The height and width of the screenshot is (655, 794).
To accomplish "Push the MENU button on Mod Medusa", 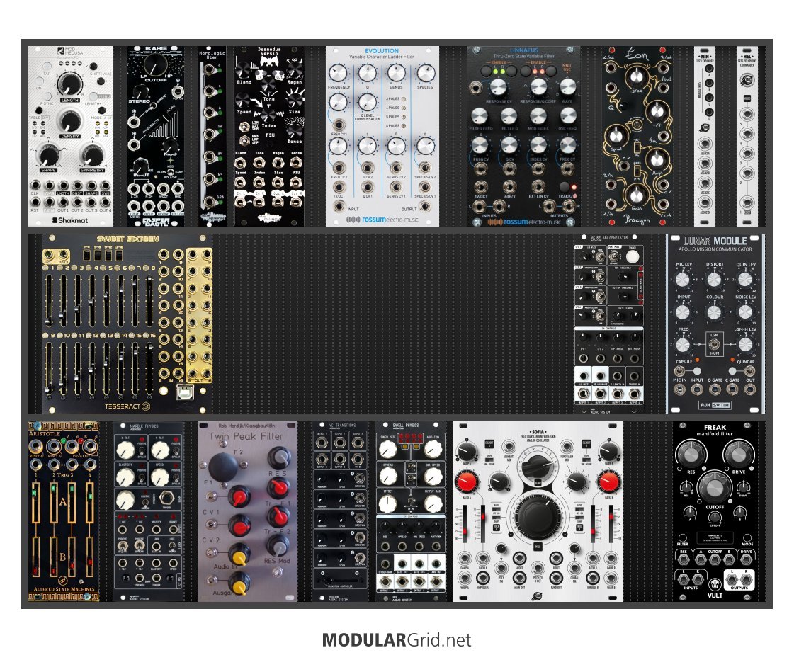I will (92, 96).
